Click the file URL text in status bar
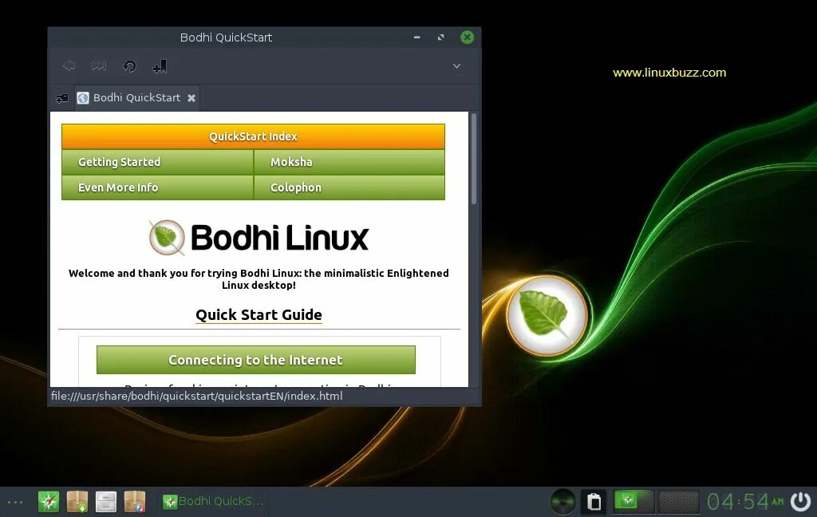Screen dimensions: 817x517 [196, 396]
